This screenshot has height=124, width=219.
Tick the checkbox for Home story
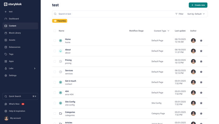(x=55, y=41)
